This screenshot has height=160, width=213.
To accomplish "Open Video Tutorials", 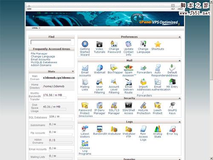I will tap(99, 44).
